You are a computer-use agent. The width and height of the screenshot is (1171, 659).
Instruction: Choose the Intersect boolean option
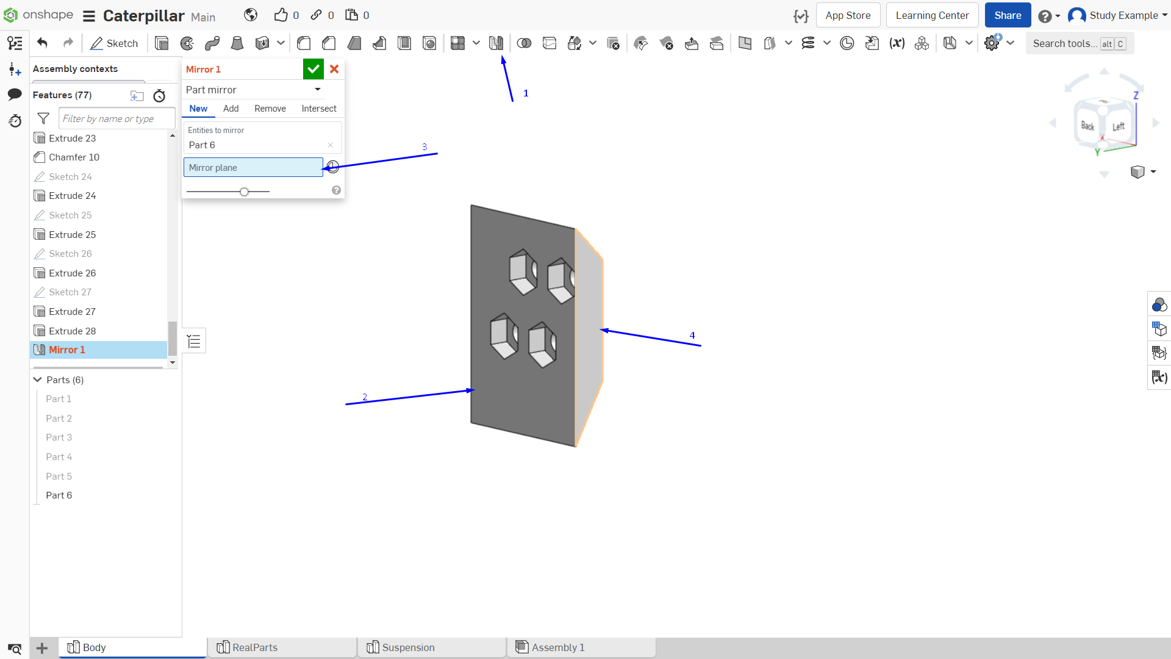click(319, 109)
